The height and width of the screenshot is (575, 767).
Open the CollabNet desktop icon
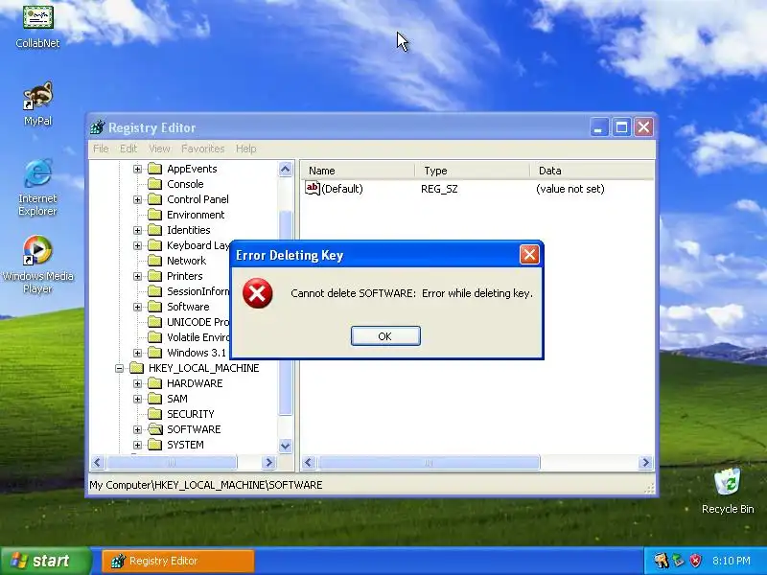pyautogui.click(x=37, y=25)
